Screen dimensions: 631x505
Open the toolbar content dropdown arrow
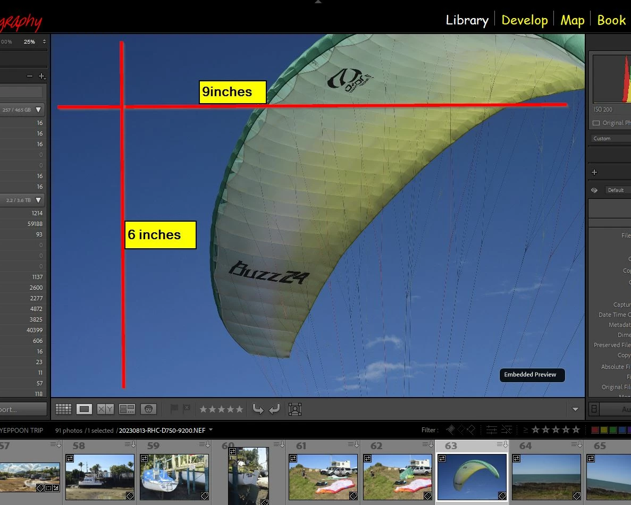(576, 409)
